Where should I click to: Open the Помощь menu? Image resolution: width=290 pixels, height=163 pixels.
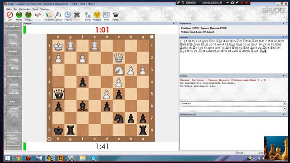click(x=44, y=9)
